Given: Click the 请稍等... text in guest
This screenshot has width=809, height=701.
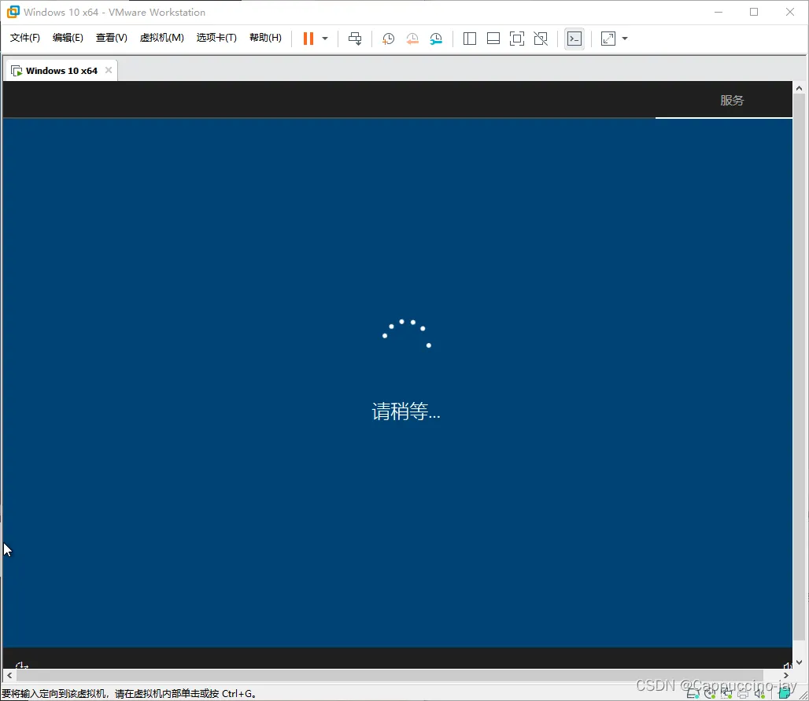Looking at the screenshot, I should coord(406,411).
